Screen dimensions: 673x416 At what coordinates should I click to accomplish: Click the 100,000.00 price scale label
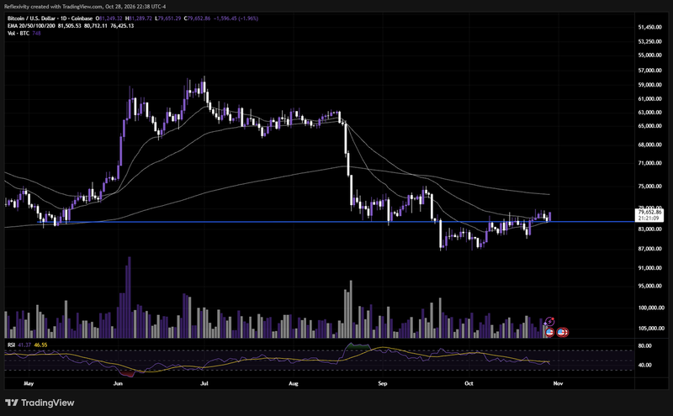(x=649, y=308)
